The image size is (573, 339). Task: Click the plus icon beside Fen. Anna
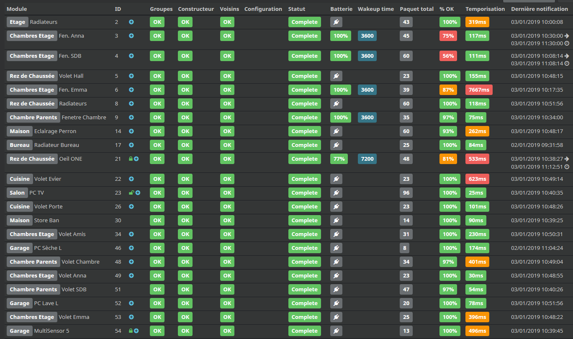[x=131, y=36]
